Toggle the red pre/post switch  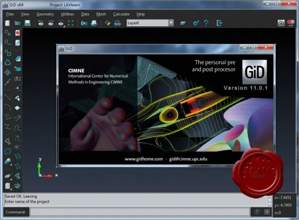tap(291, 23)
